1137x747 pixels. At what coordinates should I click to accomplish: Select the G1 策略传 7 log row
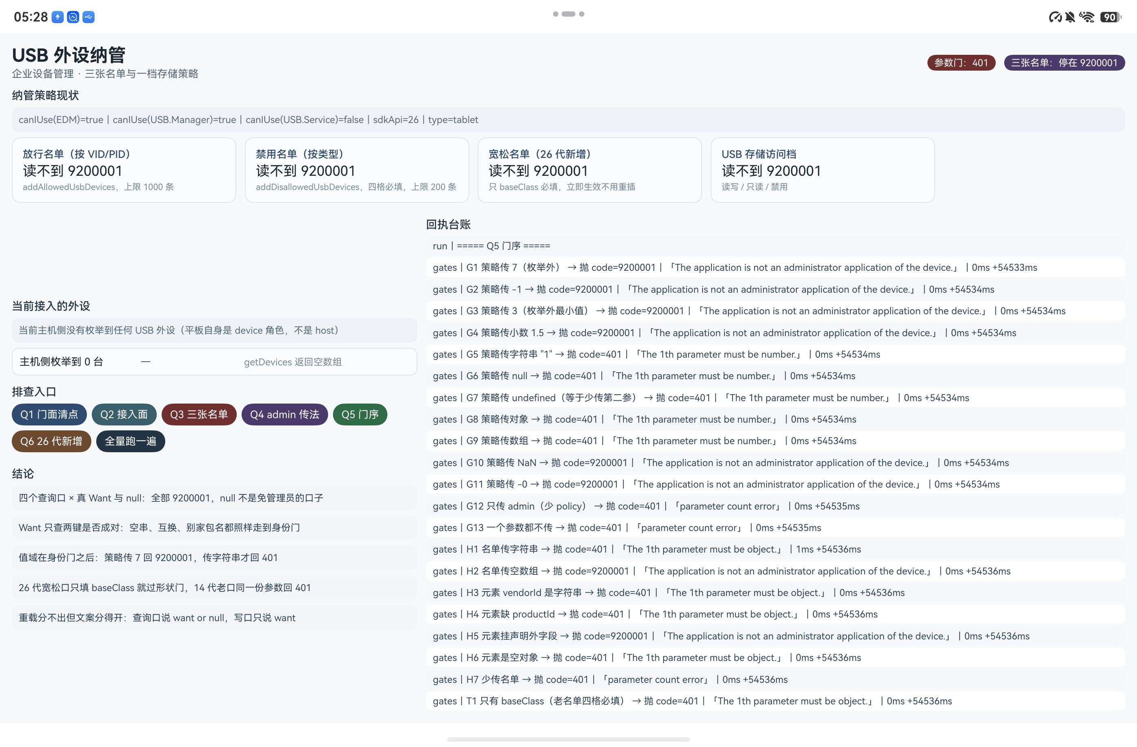coord(775,268)
